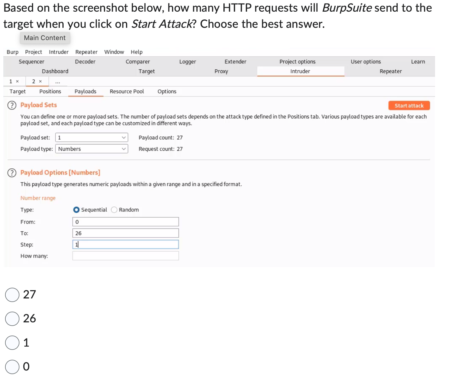464x375 pixels.
Task: Click the Payload Sets help icon
Action: click(12, 105)
